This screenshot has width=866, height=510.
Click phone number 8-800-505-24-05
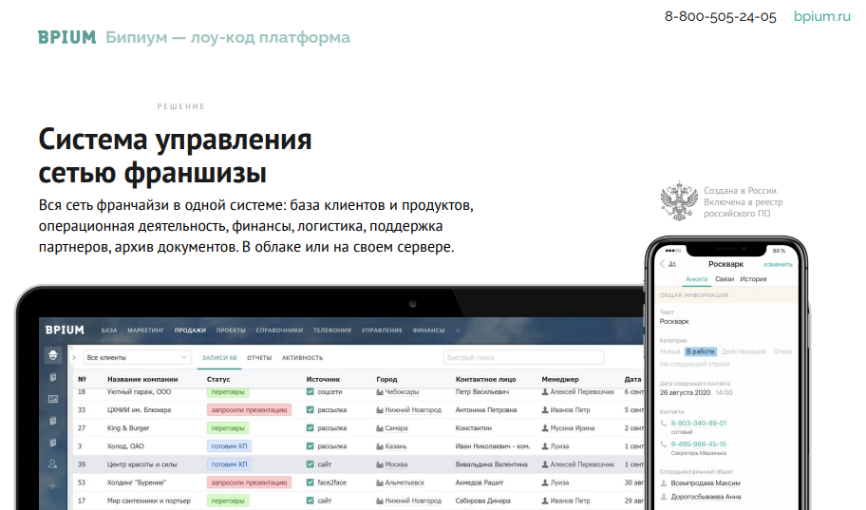[720, 16]
